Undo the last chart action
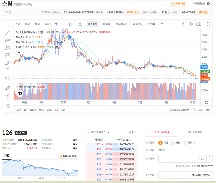The width and height of the screenshot is (216, 183). 163,24
